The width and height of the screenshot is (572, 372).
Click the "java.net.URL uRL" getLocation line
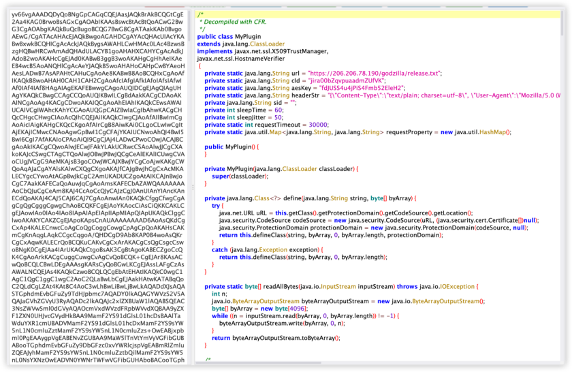click(346, 213)
